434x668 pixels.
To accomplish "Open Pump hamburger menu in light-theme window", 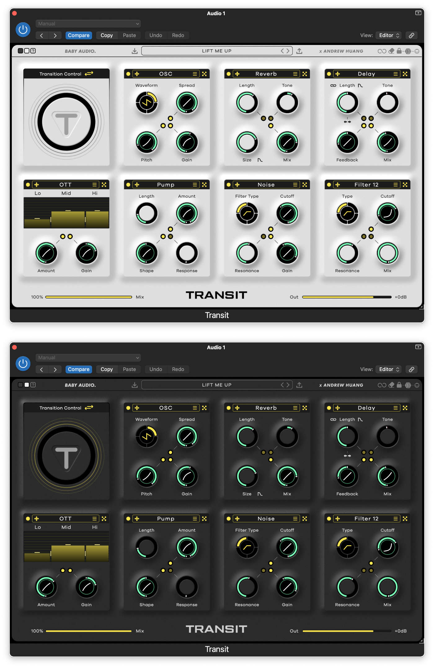I will pos(195,185).
